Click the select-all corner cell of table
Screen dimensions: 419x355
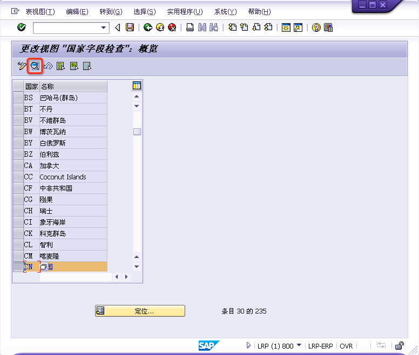[18, 86]
